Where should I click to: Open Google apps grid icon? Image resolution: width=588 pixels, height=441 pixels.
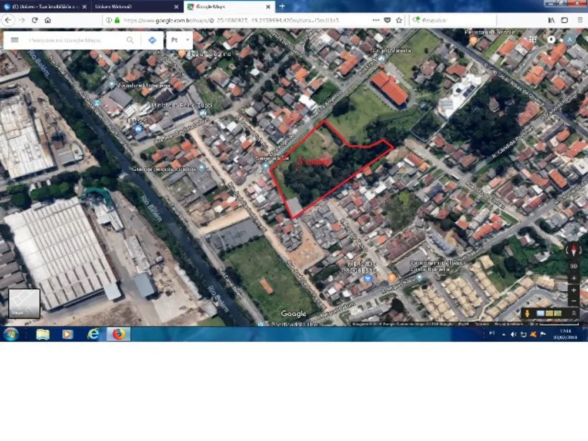click(533, 39)
